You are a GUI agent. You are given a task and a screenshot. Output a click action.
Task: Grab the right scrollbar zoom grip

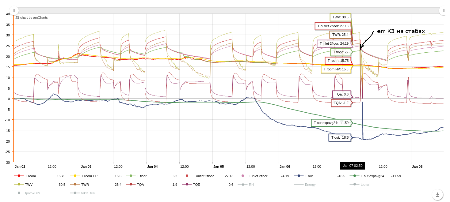(444, 10)
